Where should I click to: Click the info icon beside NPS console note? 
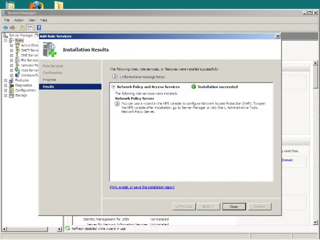117,104
